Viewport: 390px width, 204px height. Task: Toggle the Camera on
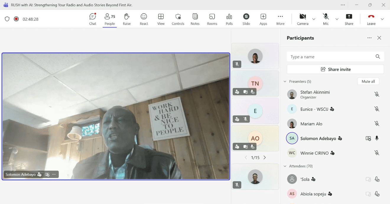click(303, 19)
